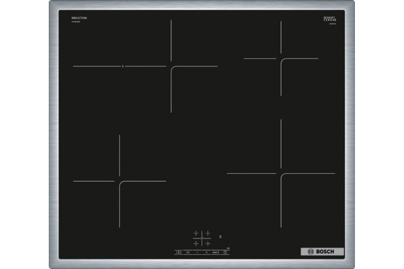This screenshot has width=404, height=269.
Task: Tap the childproof lock key icon
Action: 188,252
